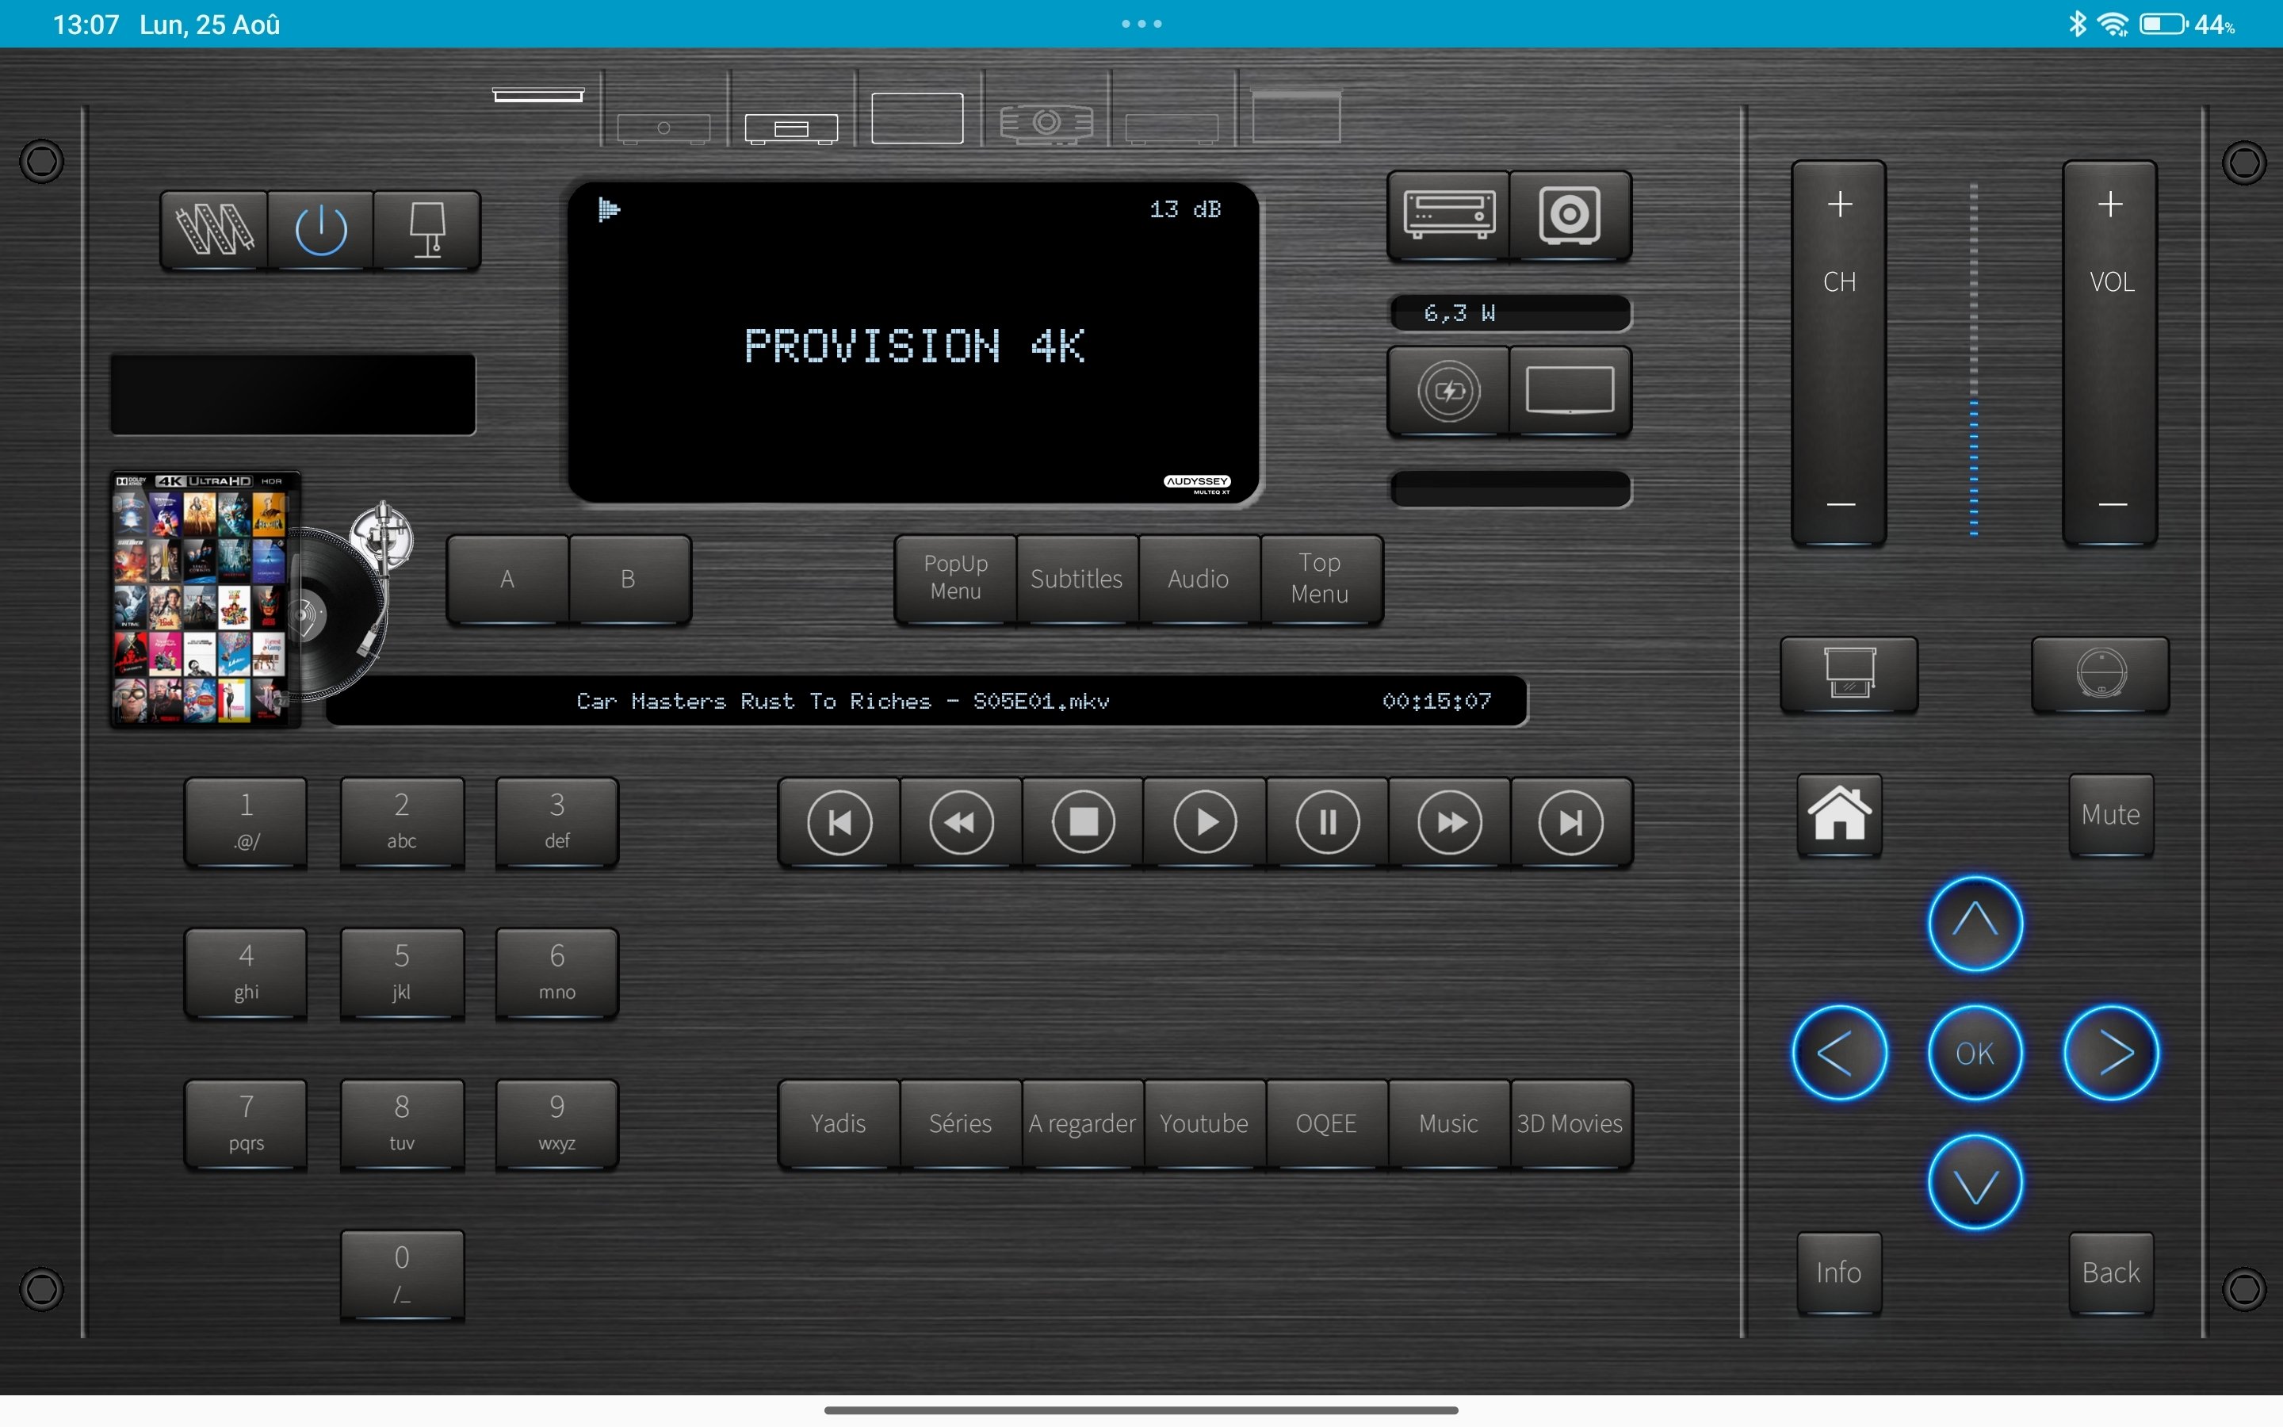Select the projection screen device icon
This screenshot has height=1427, width=2283.
[1295, 117]
